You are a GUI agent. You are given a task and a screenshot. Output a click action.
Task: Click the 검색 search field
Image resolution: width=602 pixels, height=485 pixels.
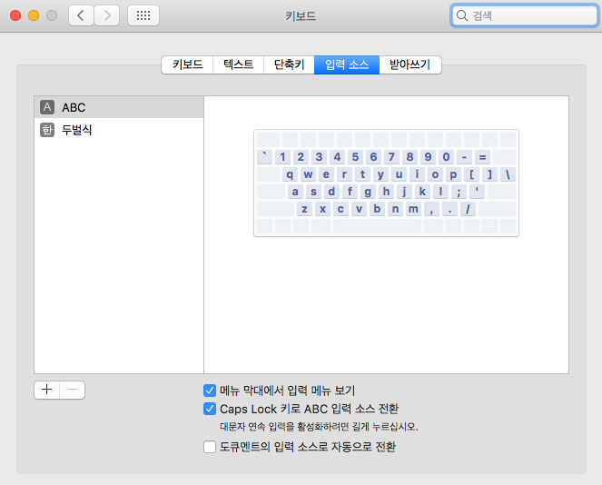click(x=525, y=15)
